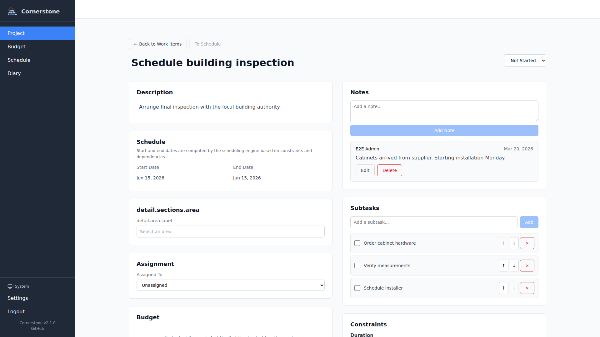
Task: Click 'Back to Work Items' button
Action: [x=157, y=44]
